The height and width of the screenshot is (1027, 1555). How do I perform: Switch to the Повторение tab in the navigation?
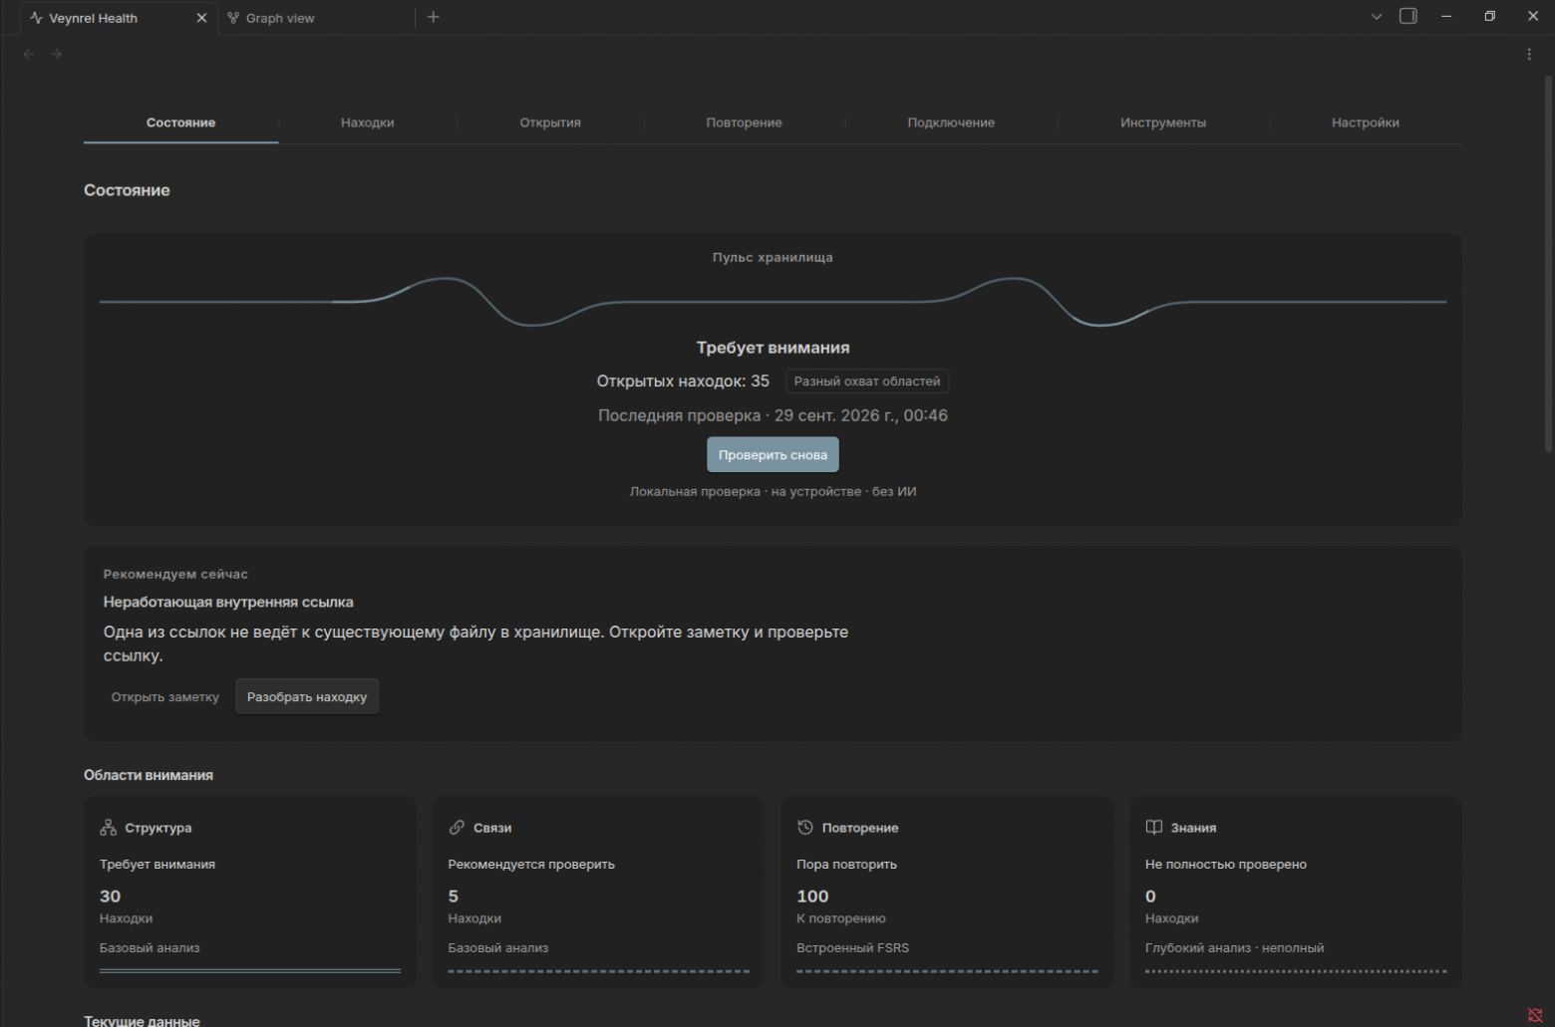(x=745, y=123)
